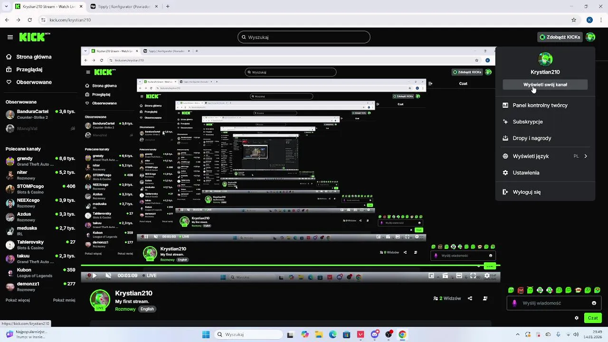Click Kubon channel avatar
The width and height of the screenshot is (608, 342).
10,273
